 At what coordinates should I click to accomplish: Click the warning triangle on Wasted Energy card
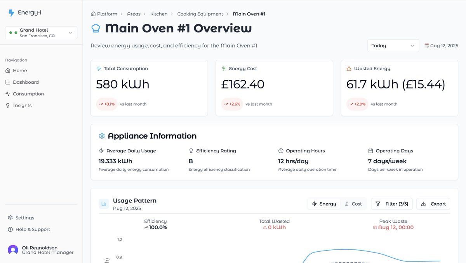coord(349,69)
